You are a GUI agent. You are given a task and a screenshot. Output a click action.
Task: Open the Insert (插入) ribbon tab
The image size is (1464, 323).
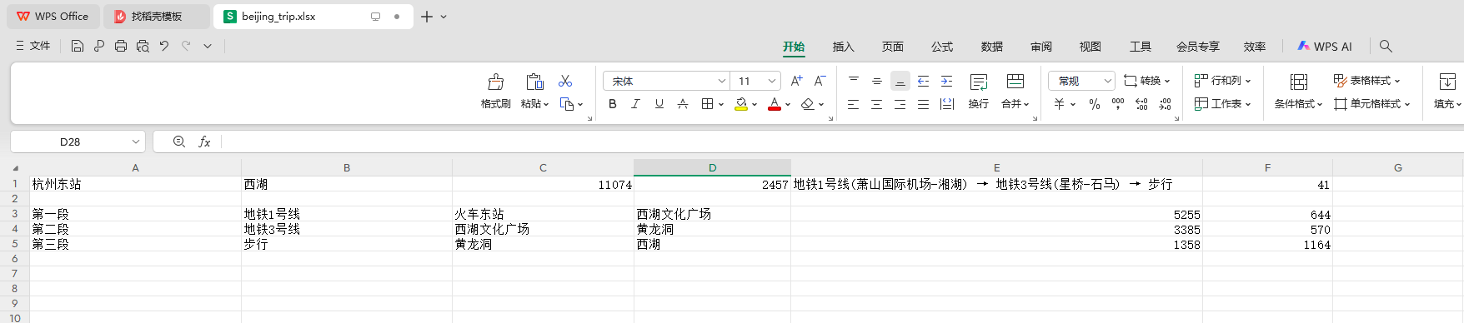(844, 47)
